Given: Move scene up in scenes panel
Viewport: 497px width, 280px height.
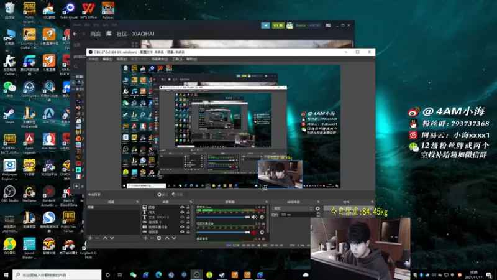Looking at the screenshot, I should click(105, 238).
